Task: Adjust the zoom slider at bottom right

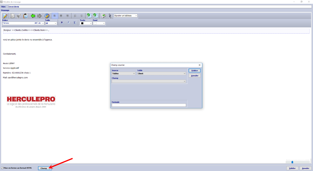Action: pos(292,162)
